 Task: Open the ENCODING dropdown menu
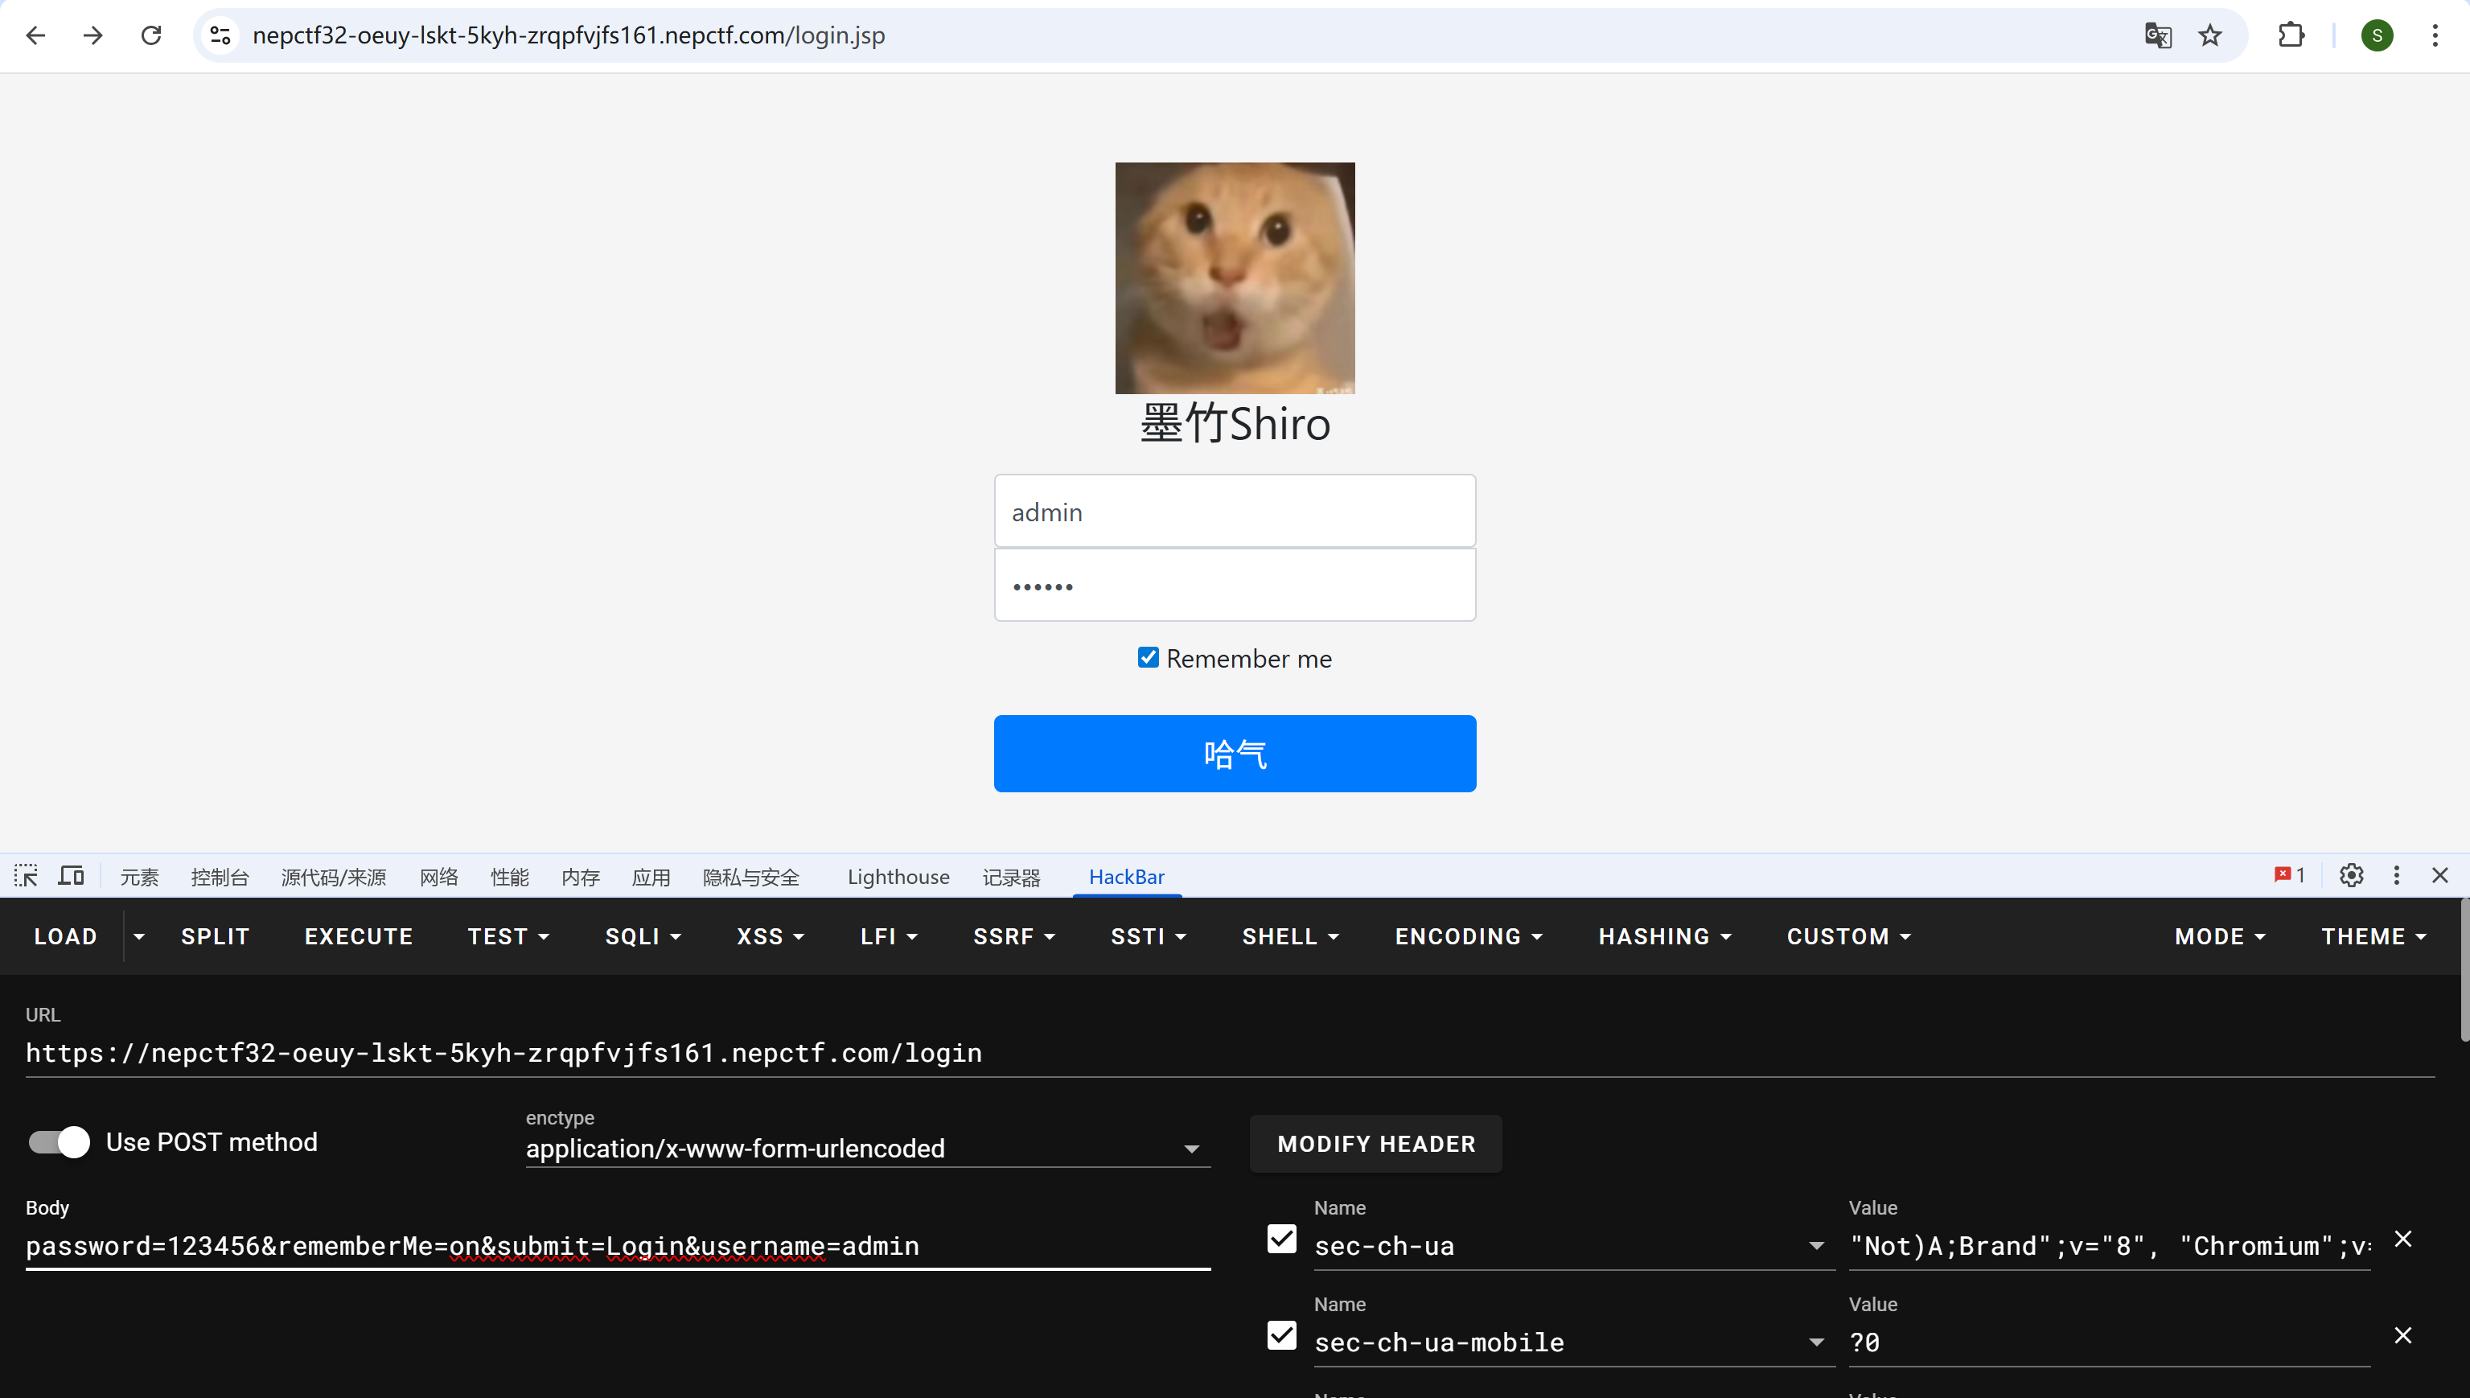click(1468, 936)
